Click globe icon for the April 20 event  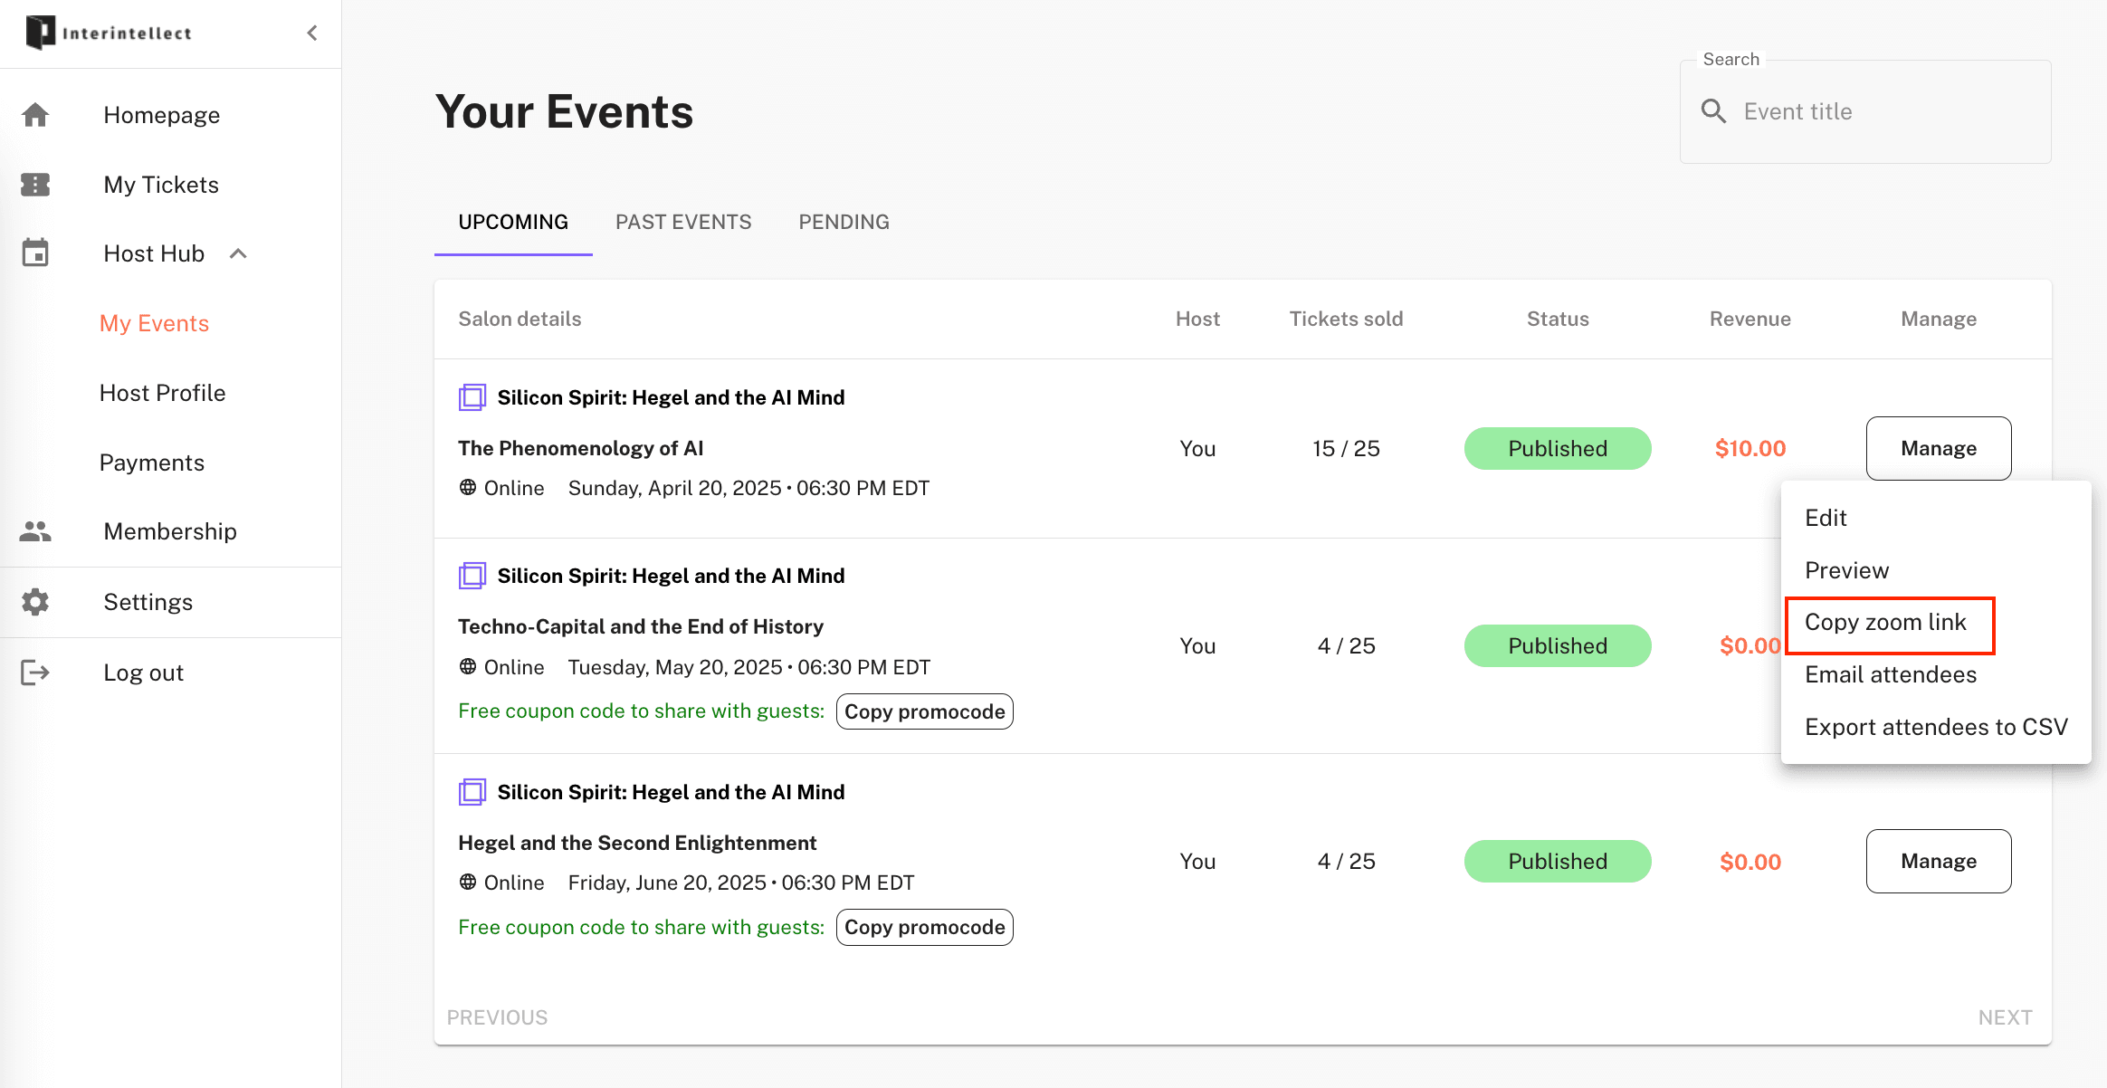point(468,487)
